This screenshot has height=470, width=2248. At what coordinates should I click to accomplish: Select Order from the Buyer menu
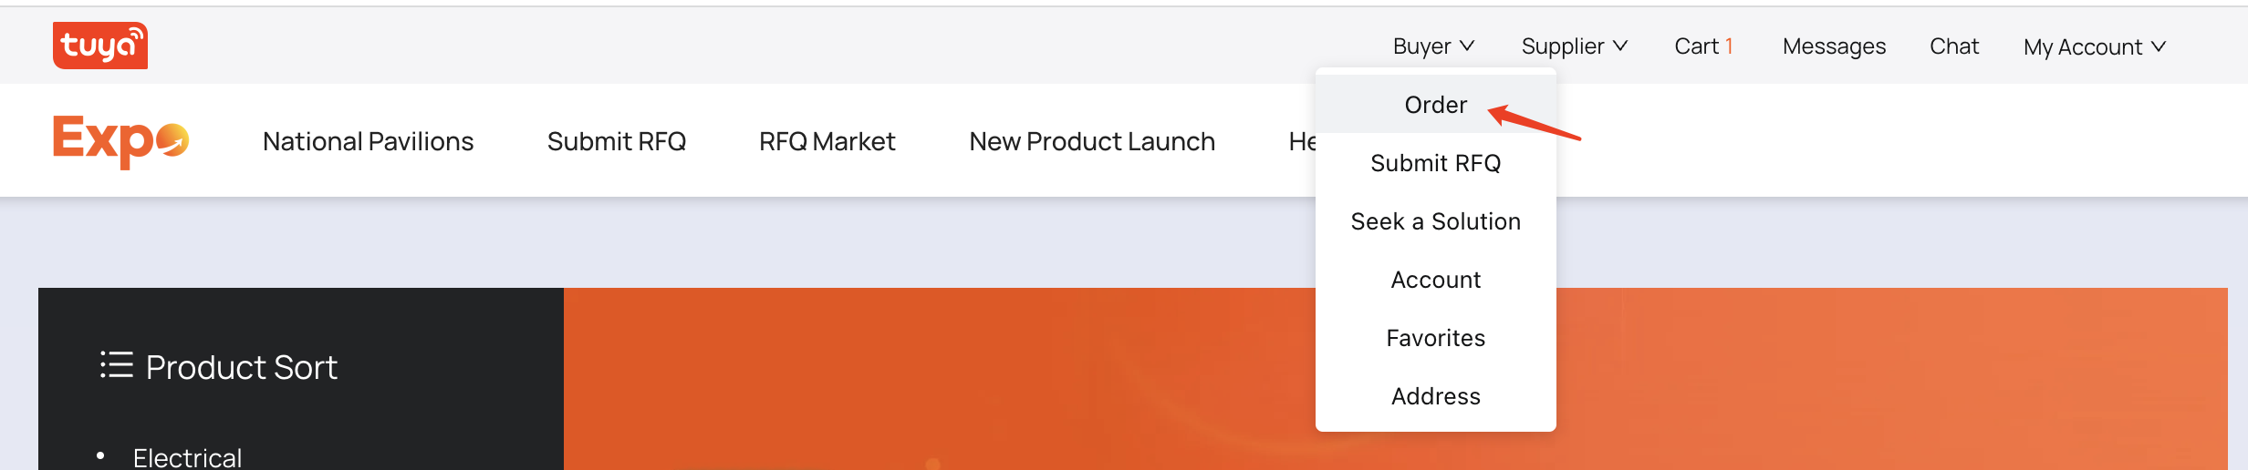[1436, 105]
